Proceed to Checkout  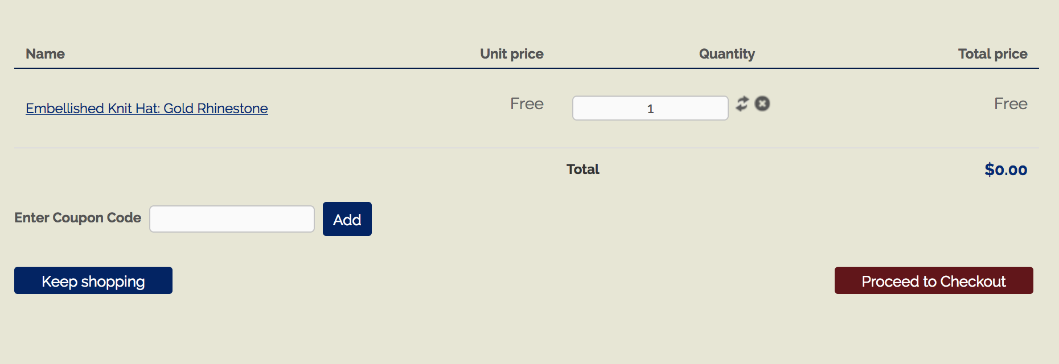933,280
